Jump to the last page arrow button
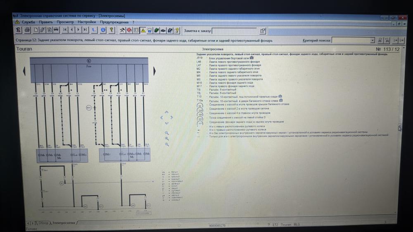 pyautogui.click(x=85, y=30)
